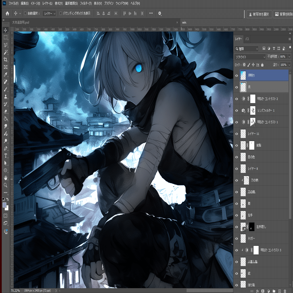Create a new layer group
The height and width of the screenshot is (293, 293).
coord(274,291)
